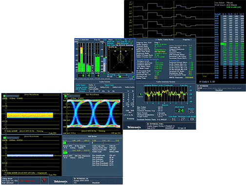This screenshot has height=185, width=246.
Task: Click the red alarm icon in status bar
Action: pyautogui.click(x=43, y=180)
